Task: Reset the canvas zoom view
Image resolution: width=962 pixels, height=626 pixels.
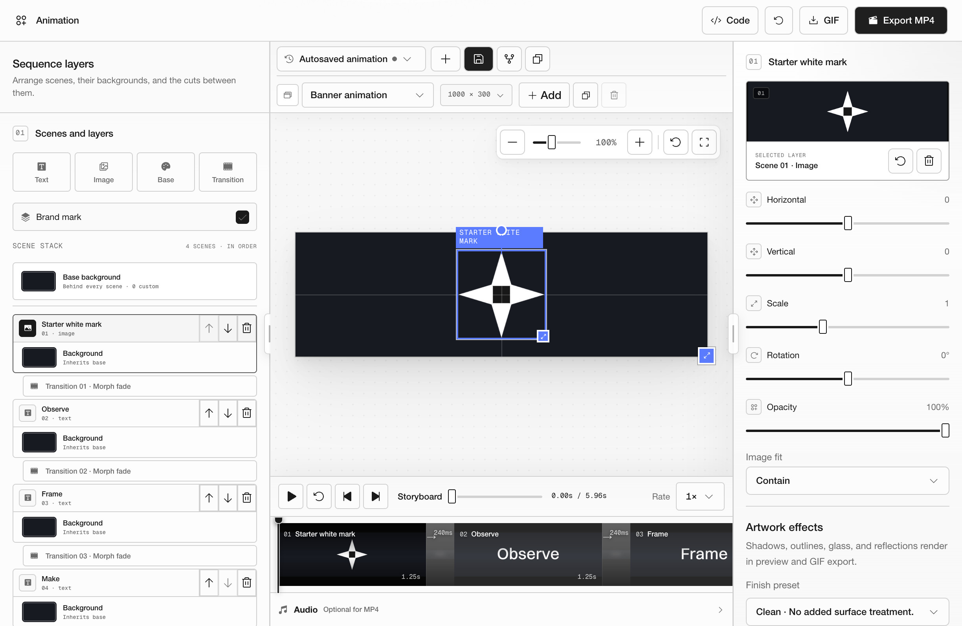Action: [x=676, y=142]
